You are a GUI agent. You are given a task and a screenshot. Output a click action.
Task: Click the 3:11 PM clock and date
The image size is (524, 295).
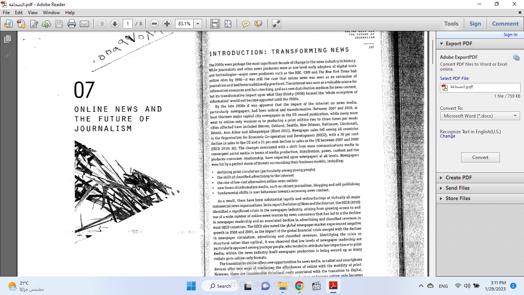pos(495,286)
